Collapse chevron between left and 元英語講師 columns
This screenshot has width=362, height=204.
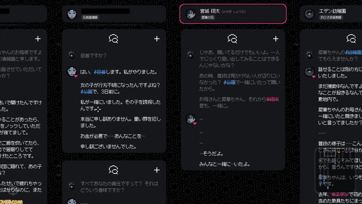click(x=59, y=44)
